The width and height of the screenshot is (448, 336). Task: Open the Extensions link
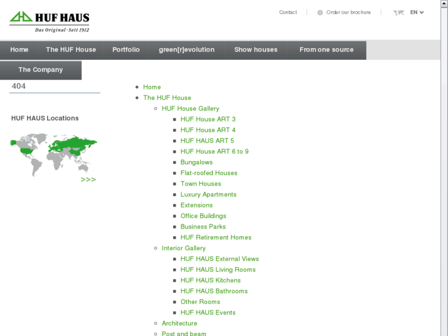pos(197,205)
